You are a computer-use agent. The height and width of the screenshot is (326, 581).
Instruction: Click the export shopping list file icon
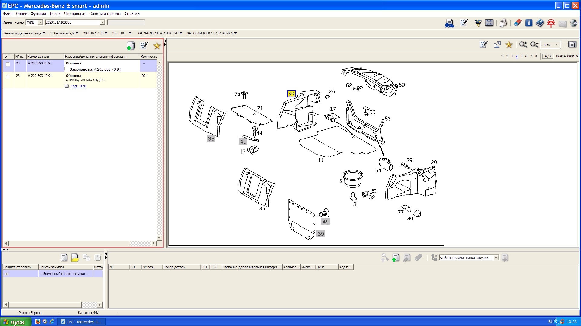coord(505,258)
